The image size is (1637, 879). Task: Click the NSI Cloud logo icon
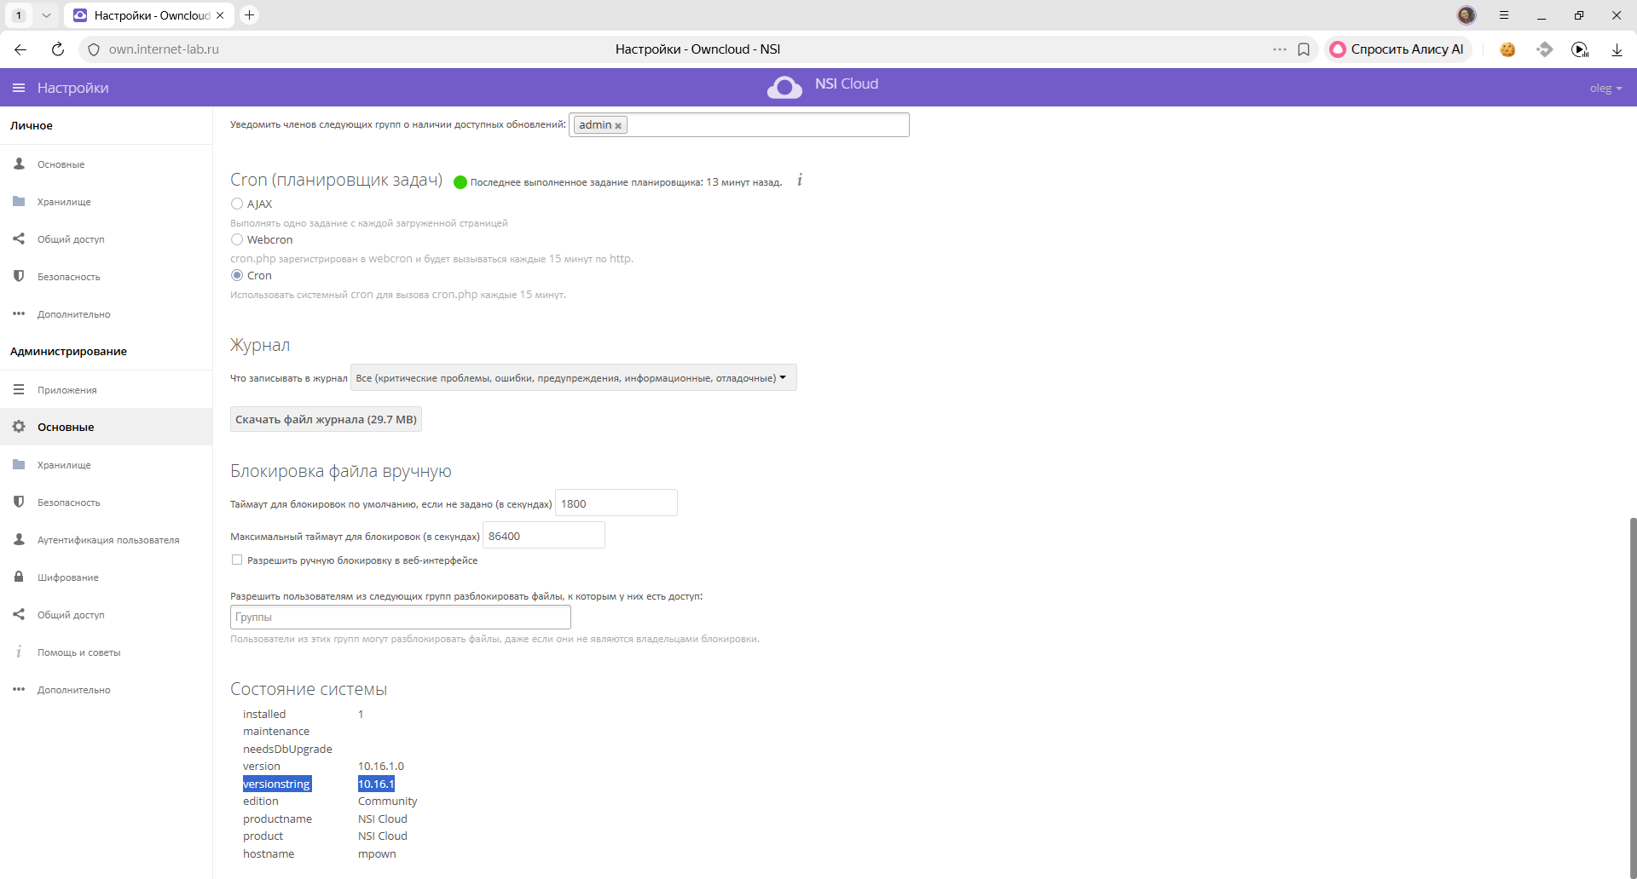click(784, 87)
